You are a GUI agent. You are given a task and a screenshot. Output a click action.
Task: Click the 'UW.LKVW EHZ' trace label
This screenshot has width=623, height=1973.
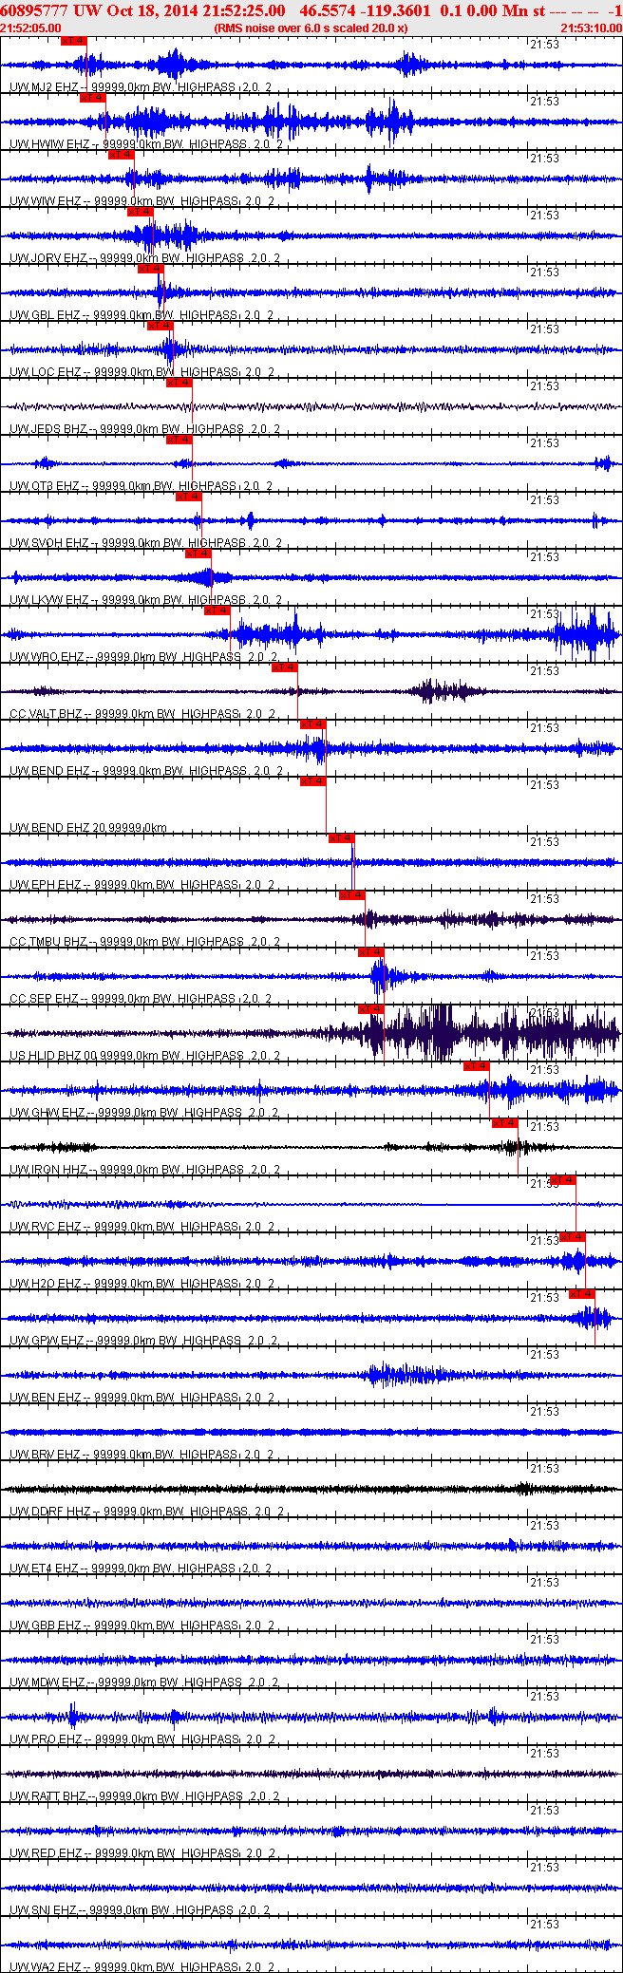coord(49,600)
